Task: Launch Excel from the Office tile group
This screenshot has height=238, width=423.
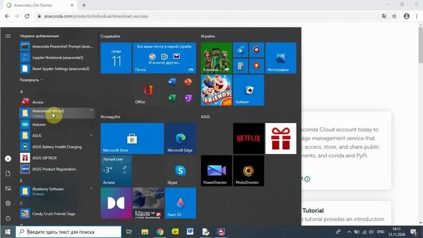Action: coord(172,98)
